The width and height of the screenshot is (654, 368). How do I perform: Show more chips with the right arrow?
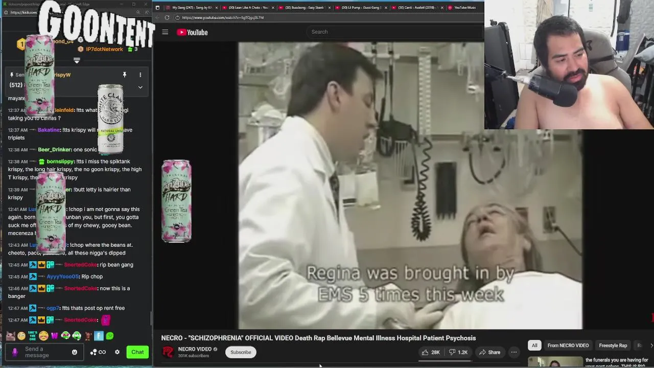point(651,346)
